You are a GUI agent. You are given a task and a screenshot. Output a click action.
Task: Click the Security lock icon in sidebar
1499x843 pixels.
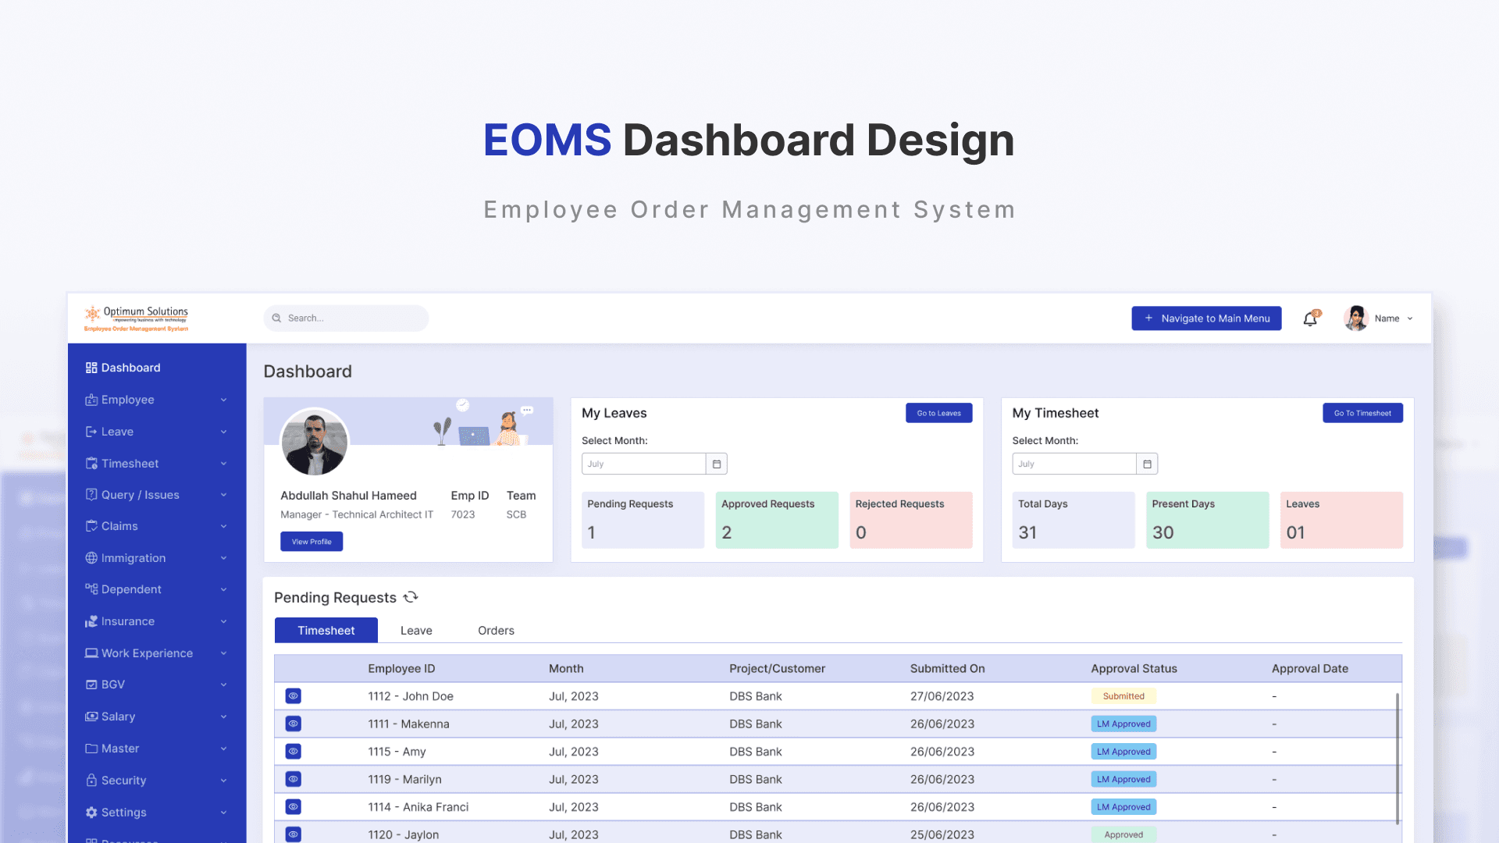coord(91,781)
